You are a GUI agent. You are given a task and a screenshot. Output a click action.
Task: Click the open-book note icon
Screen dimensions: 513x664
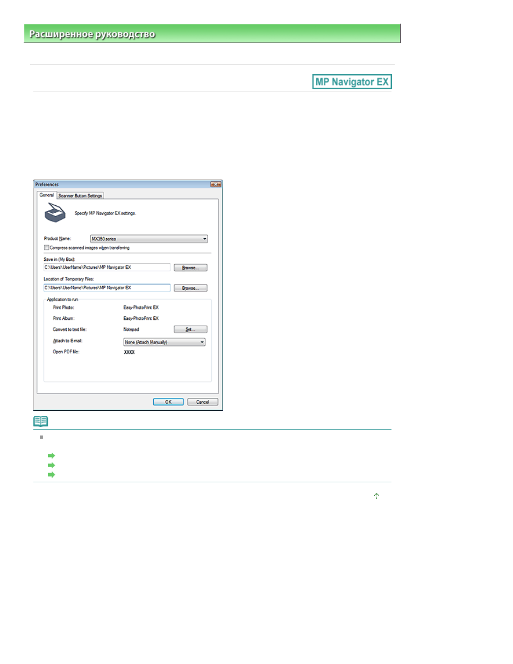tap(41, 421)
